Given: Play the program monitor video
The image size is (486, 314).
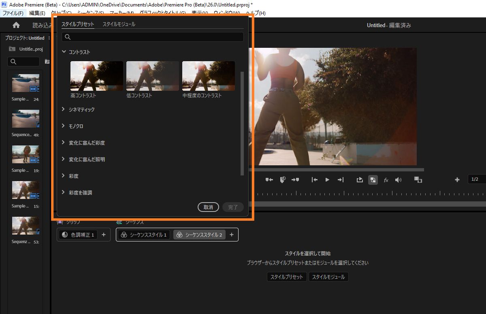Looking at the screenshot, I should tap(327, 180).
